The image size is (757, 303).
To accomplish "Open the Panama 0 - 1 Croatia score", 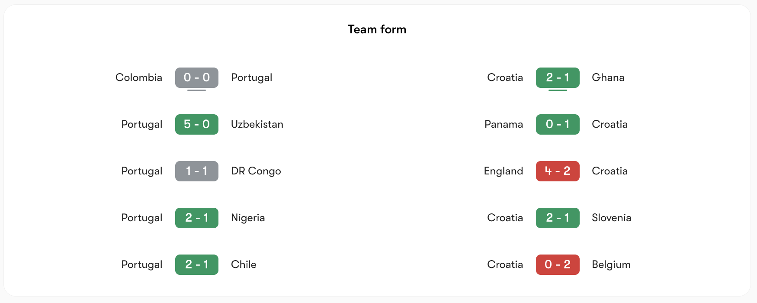I will 558,124.
